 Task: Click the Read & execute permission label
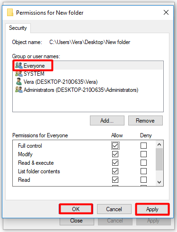[36, 163]
